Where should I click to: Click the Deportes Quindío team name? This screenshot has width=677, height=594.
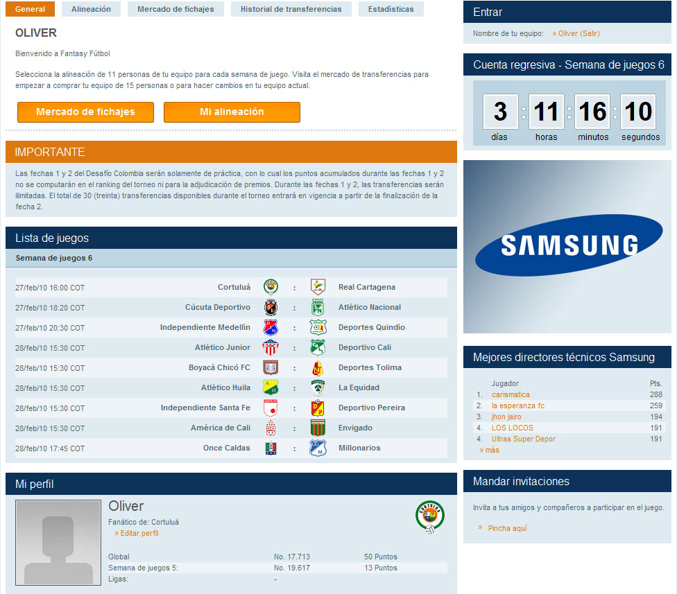[372, 327]
